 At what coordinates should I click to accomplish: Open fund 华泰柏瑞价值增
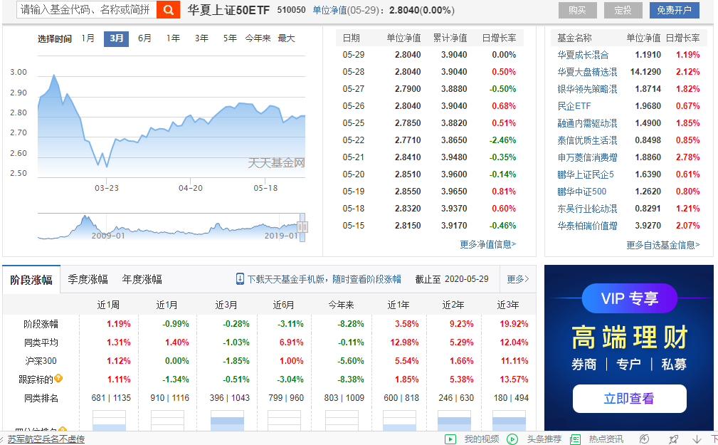[587, 226]
